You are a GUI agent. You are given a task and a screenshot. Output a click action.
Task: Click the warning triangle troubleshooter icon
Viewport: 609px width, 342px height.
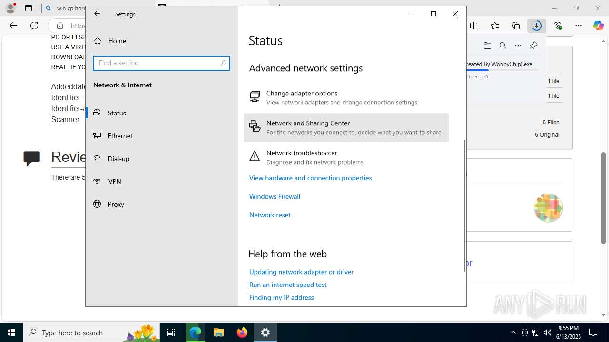(x=255, y=156)
